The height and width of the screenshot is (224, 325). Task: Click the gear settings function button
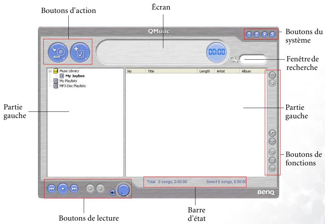coord(272,75)
